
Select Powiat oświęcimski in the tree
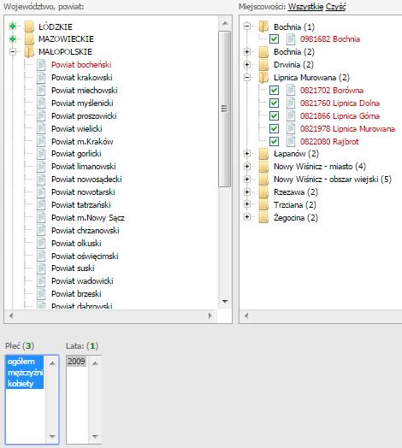coord(85,256)
